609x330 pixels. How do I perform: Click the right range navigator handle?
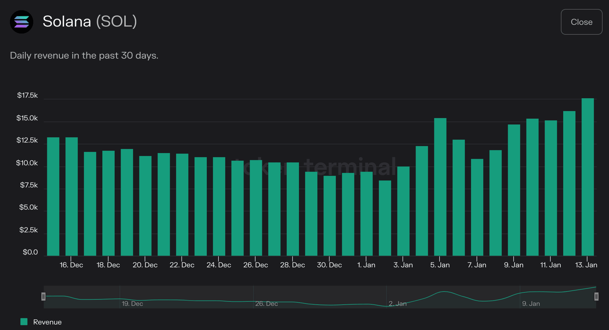click(596, 296)
